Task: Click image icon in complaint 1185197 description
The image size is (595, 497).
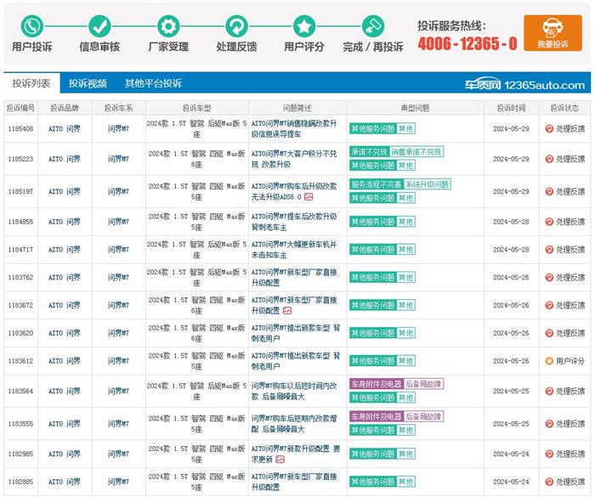Action: click(309, 197)
